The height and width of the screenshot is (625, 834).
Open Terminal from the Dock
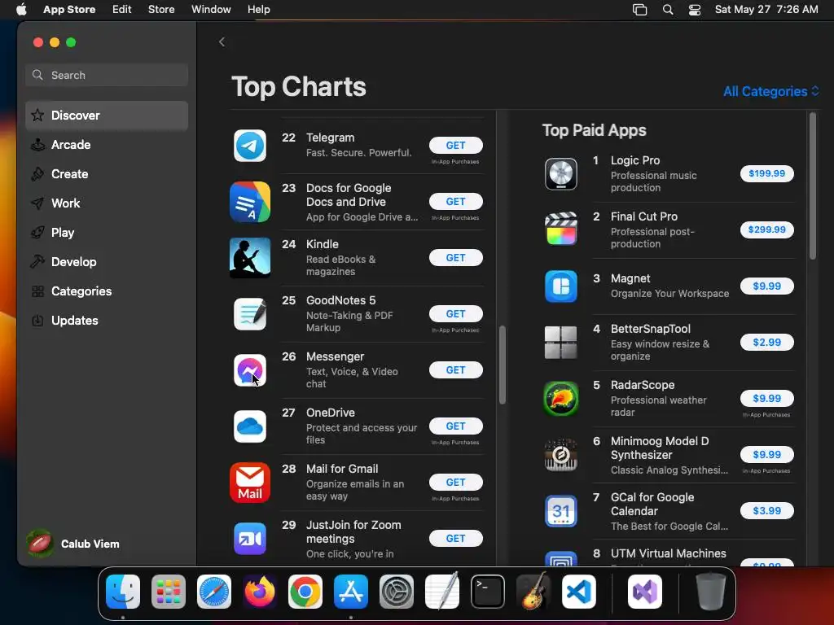point(488,592)
